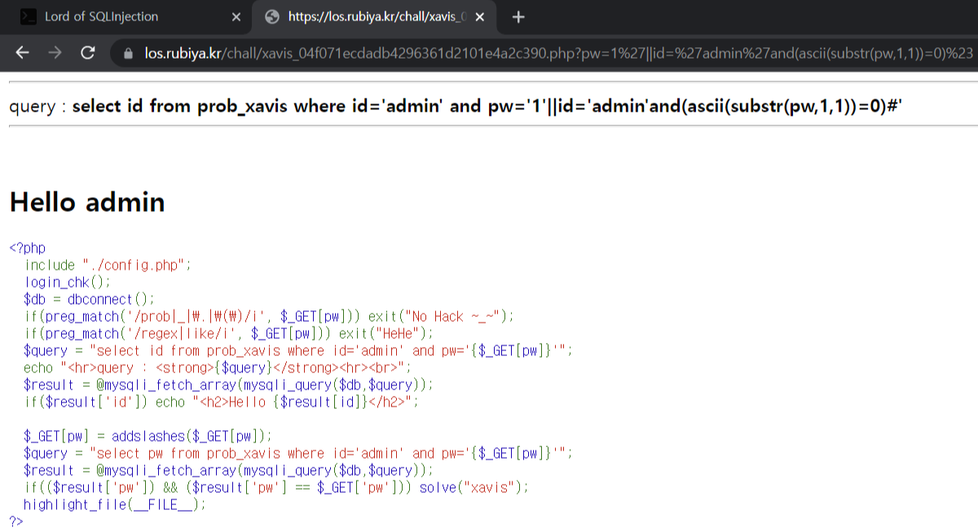This screenshot has height=532, width=978.
Task: Click the login_chk(); code line
Action: point(67,282)
